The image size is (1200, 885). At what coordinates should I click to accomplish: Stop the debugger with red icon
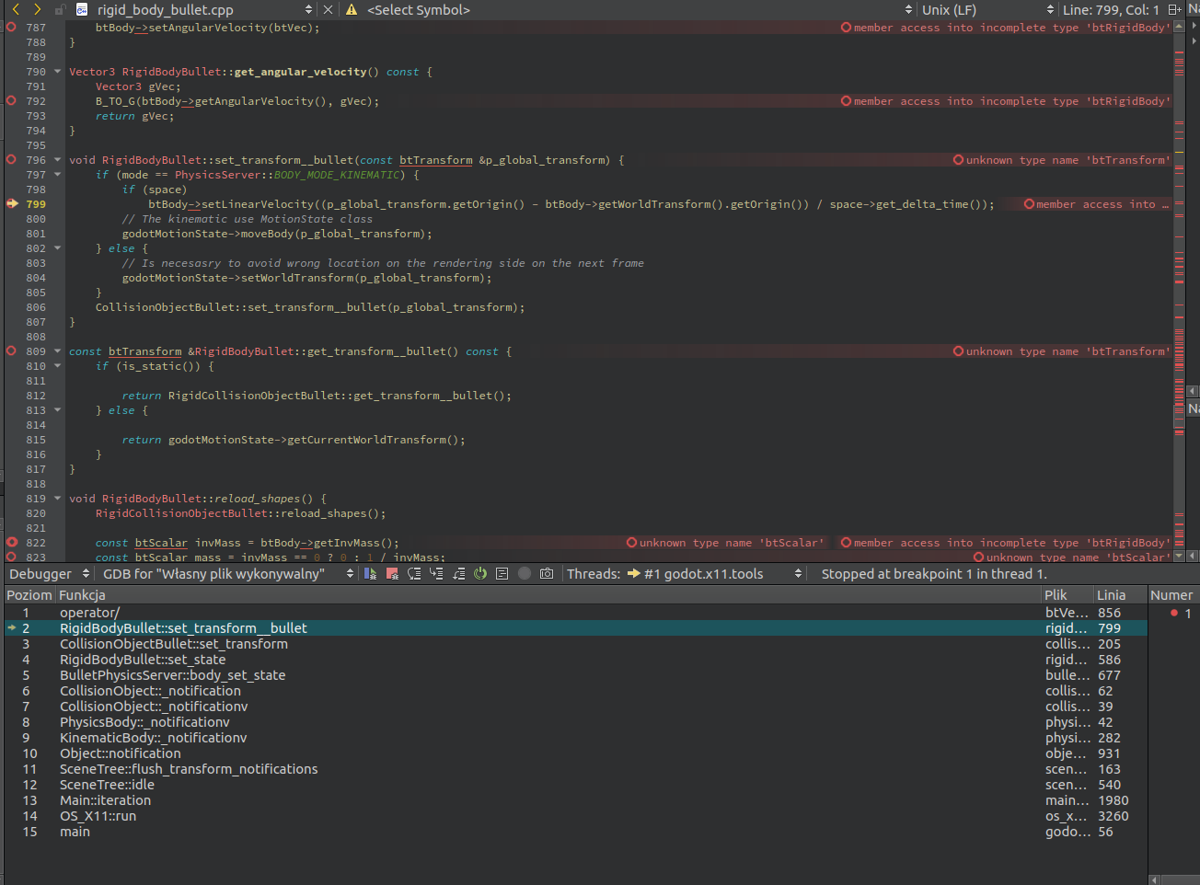click(x=392, y=573)
